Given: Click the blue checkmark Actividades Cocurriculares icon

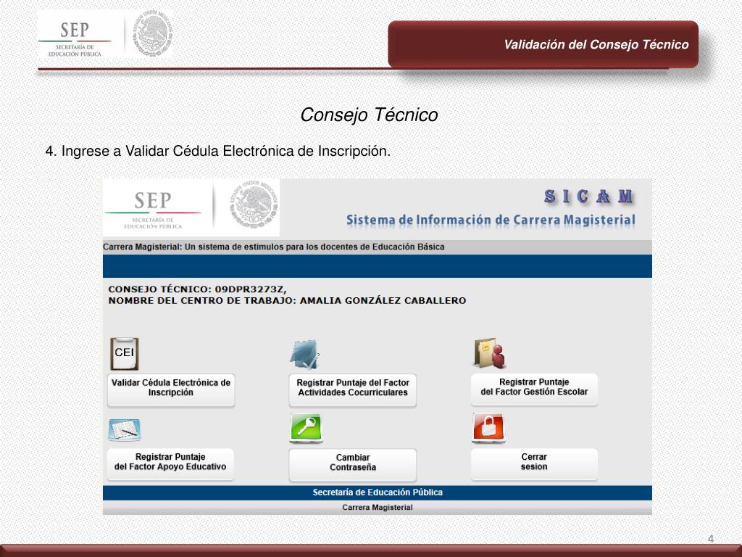Looking at the screenshot, I should click(305, 354).
